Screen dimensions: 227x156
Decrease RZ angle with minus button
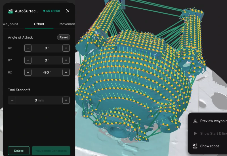pyautogui.click(x=28, y=72)
